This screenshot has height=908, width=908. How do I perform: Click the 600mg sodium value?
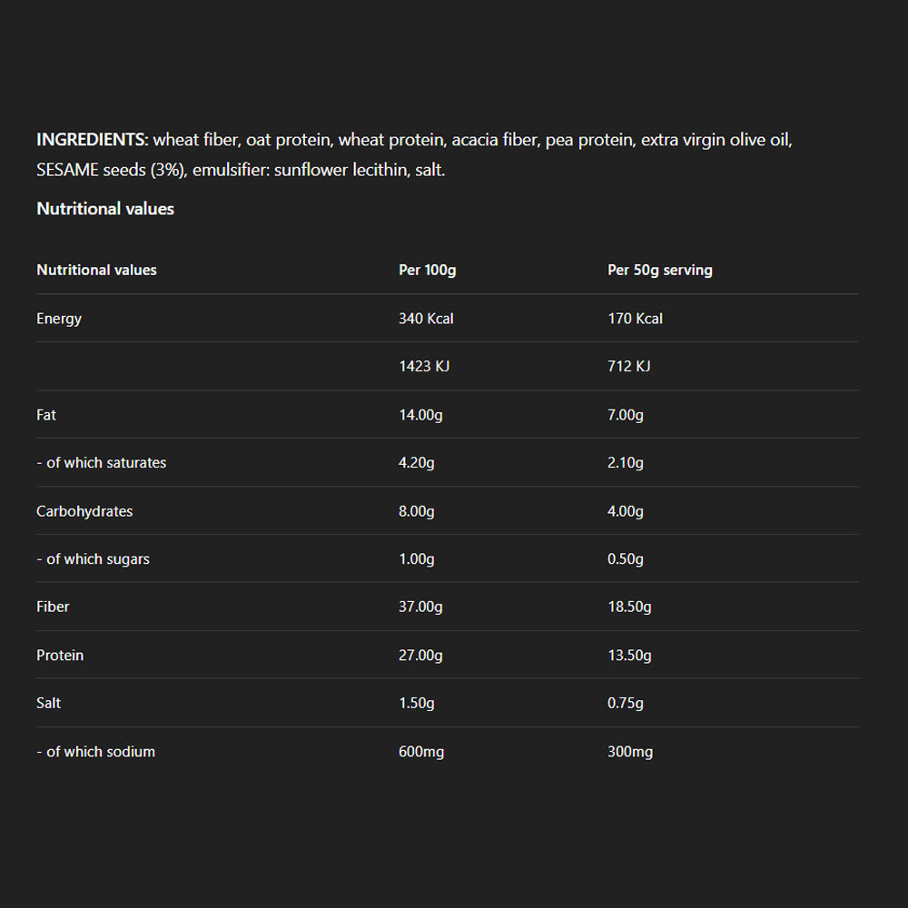[421, 752]
